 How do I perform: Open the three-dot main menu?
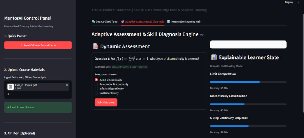coord(298,2)
